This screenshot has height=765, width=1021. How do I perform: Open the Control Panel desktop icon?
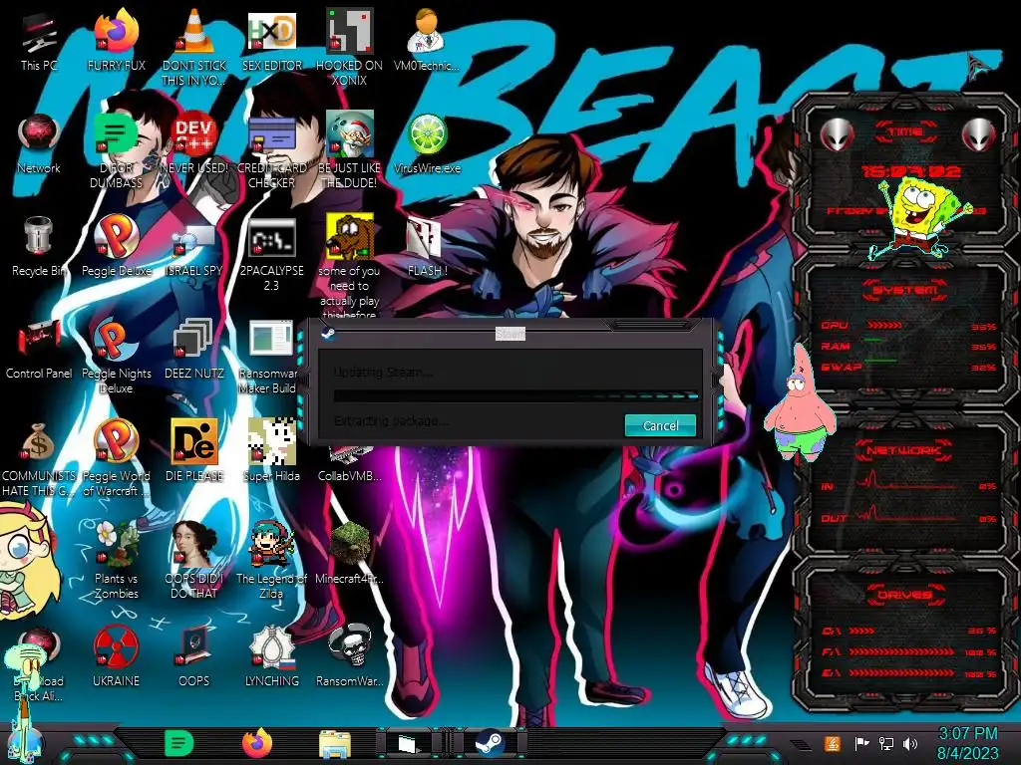[x=39, y=349]
